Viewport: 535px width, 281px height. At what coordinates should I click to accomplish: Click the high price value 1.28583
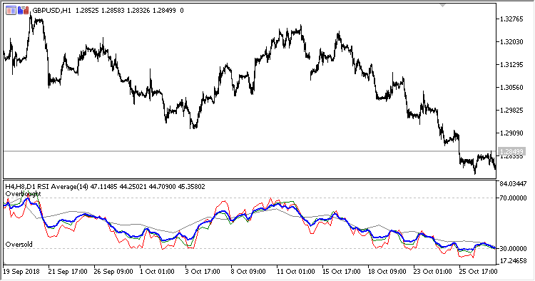click(113, 11)
